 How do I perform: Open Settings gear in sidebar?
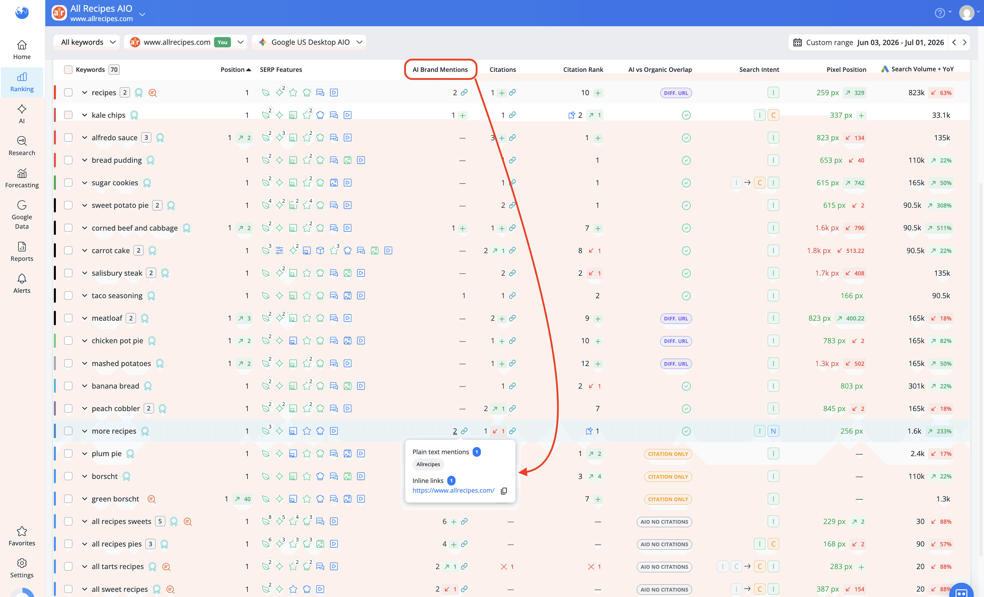(22, 568)
